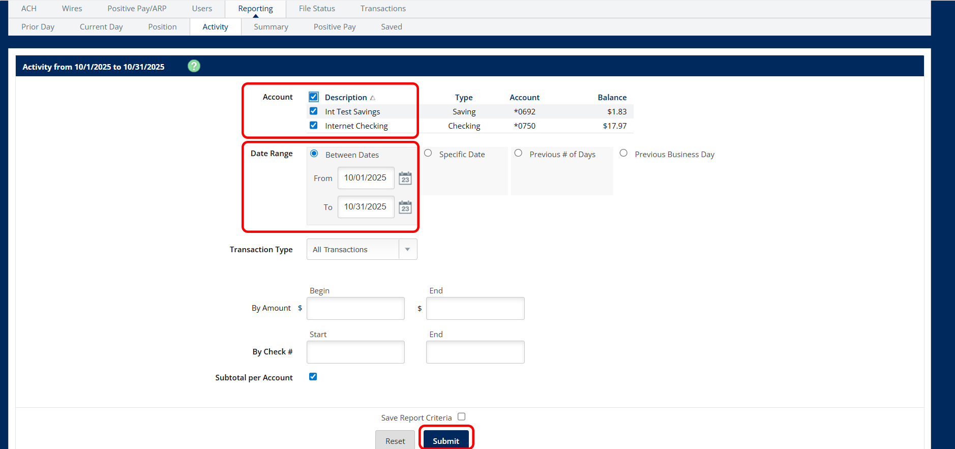
Task: Go to the Prior Day tab
Action: pos(38,27)
